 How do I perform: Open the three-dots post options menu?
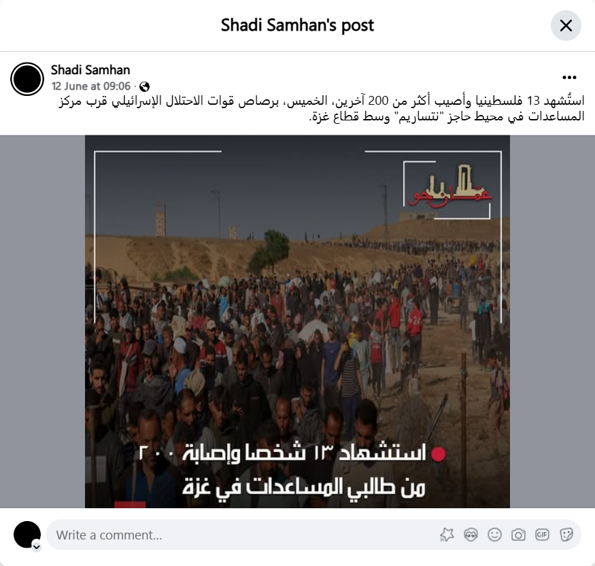(569, 78)
